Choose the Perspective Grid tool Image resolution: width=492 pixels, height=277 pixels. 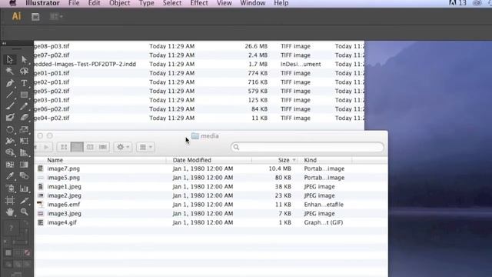point(24,152)
